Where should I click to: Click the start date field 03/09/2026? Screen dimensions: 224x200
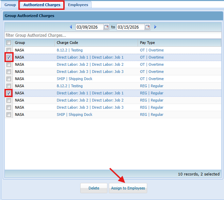[89, 27]
